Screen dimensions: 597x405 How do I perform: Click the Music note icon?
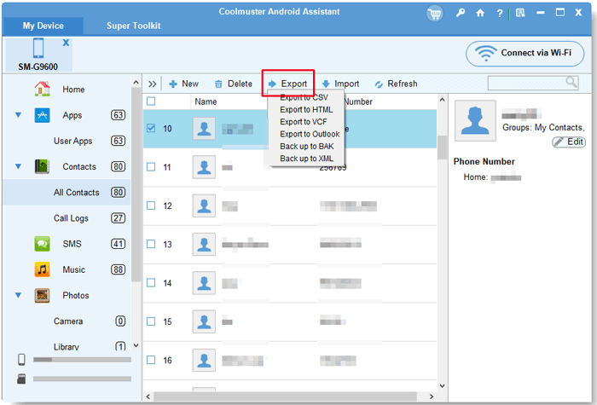coord(42,269)
